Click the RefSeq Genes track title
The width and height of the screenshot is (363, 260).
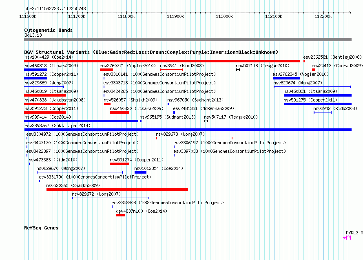[41, 228]
